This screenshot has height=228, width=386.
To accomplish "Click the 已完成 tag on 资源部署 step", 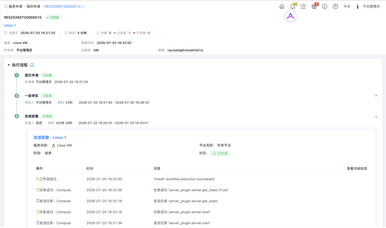I will (47, 116).
